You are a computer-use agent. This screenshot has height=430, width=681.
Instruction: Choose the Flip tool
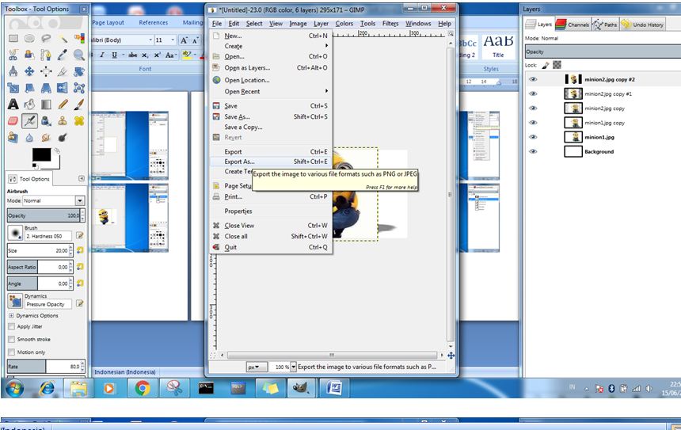(63, 88)
